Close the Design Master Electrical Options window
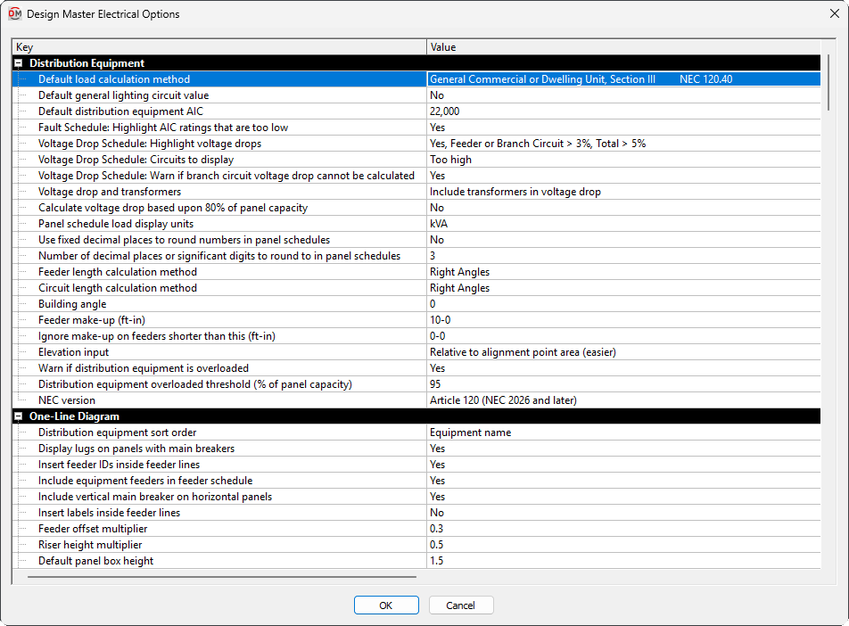This screenshot has height=626, width=849. point(833,14)
